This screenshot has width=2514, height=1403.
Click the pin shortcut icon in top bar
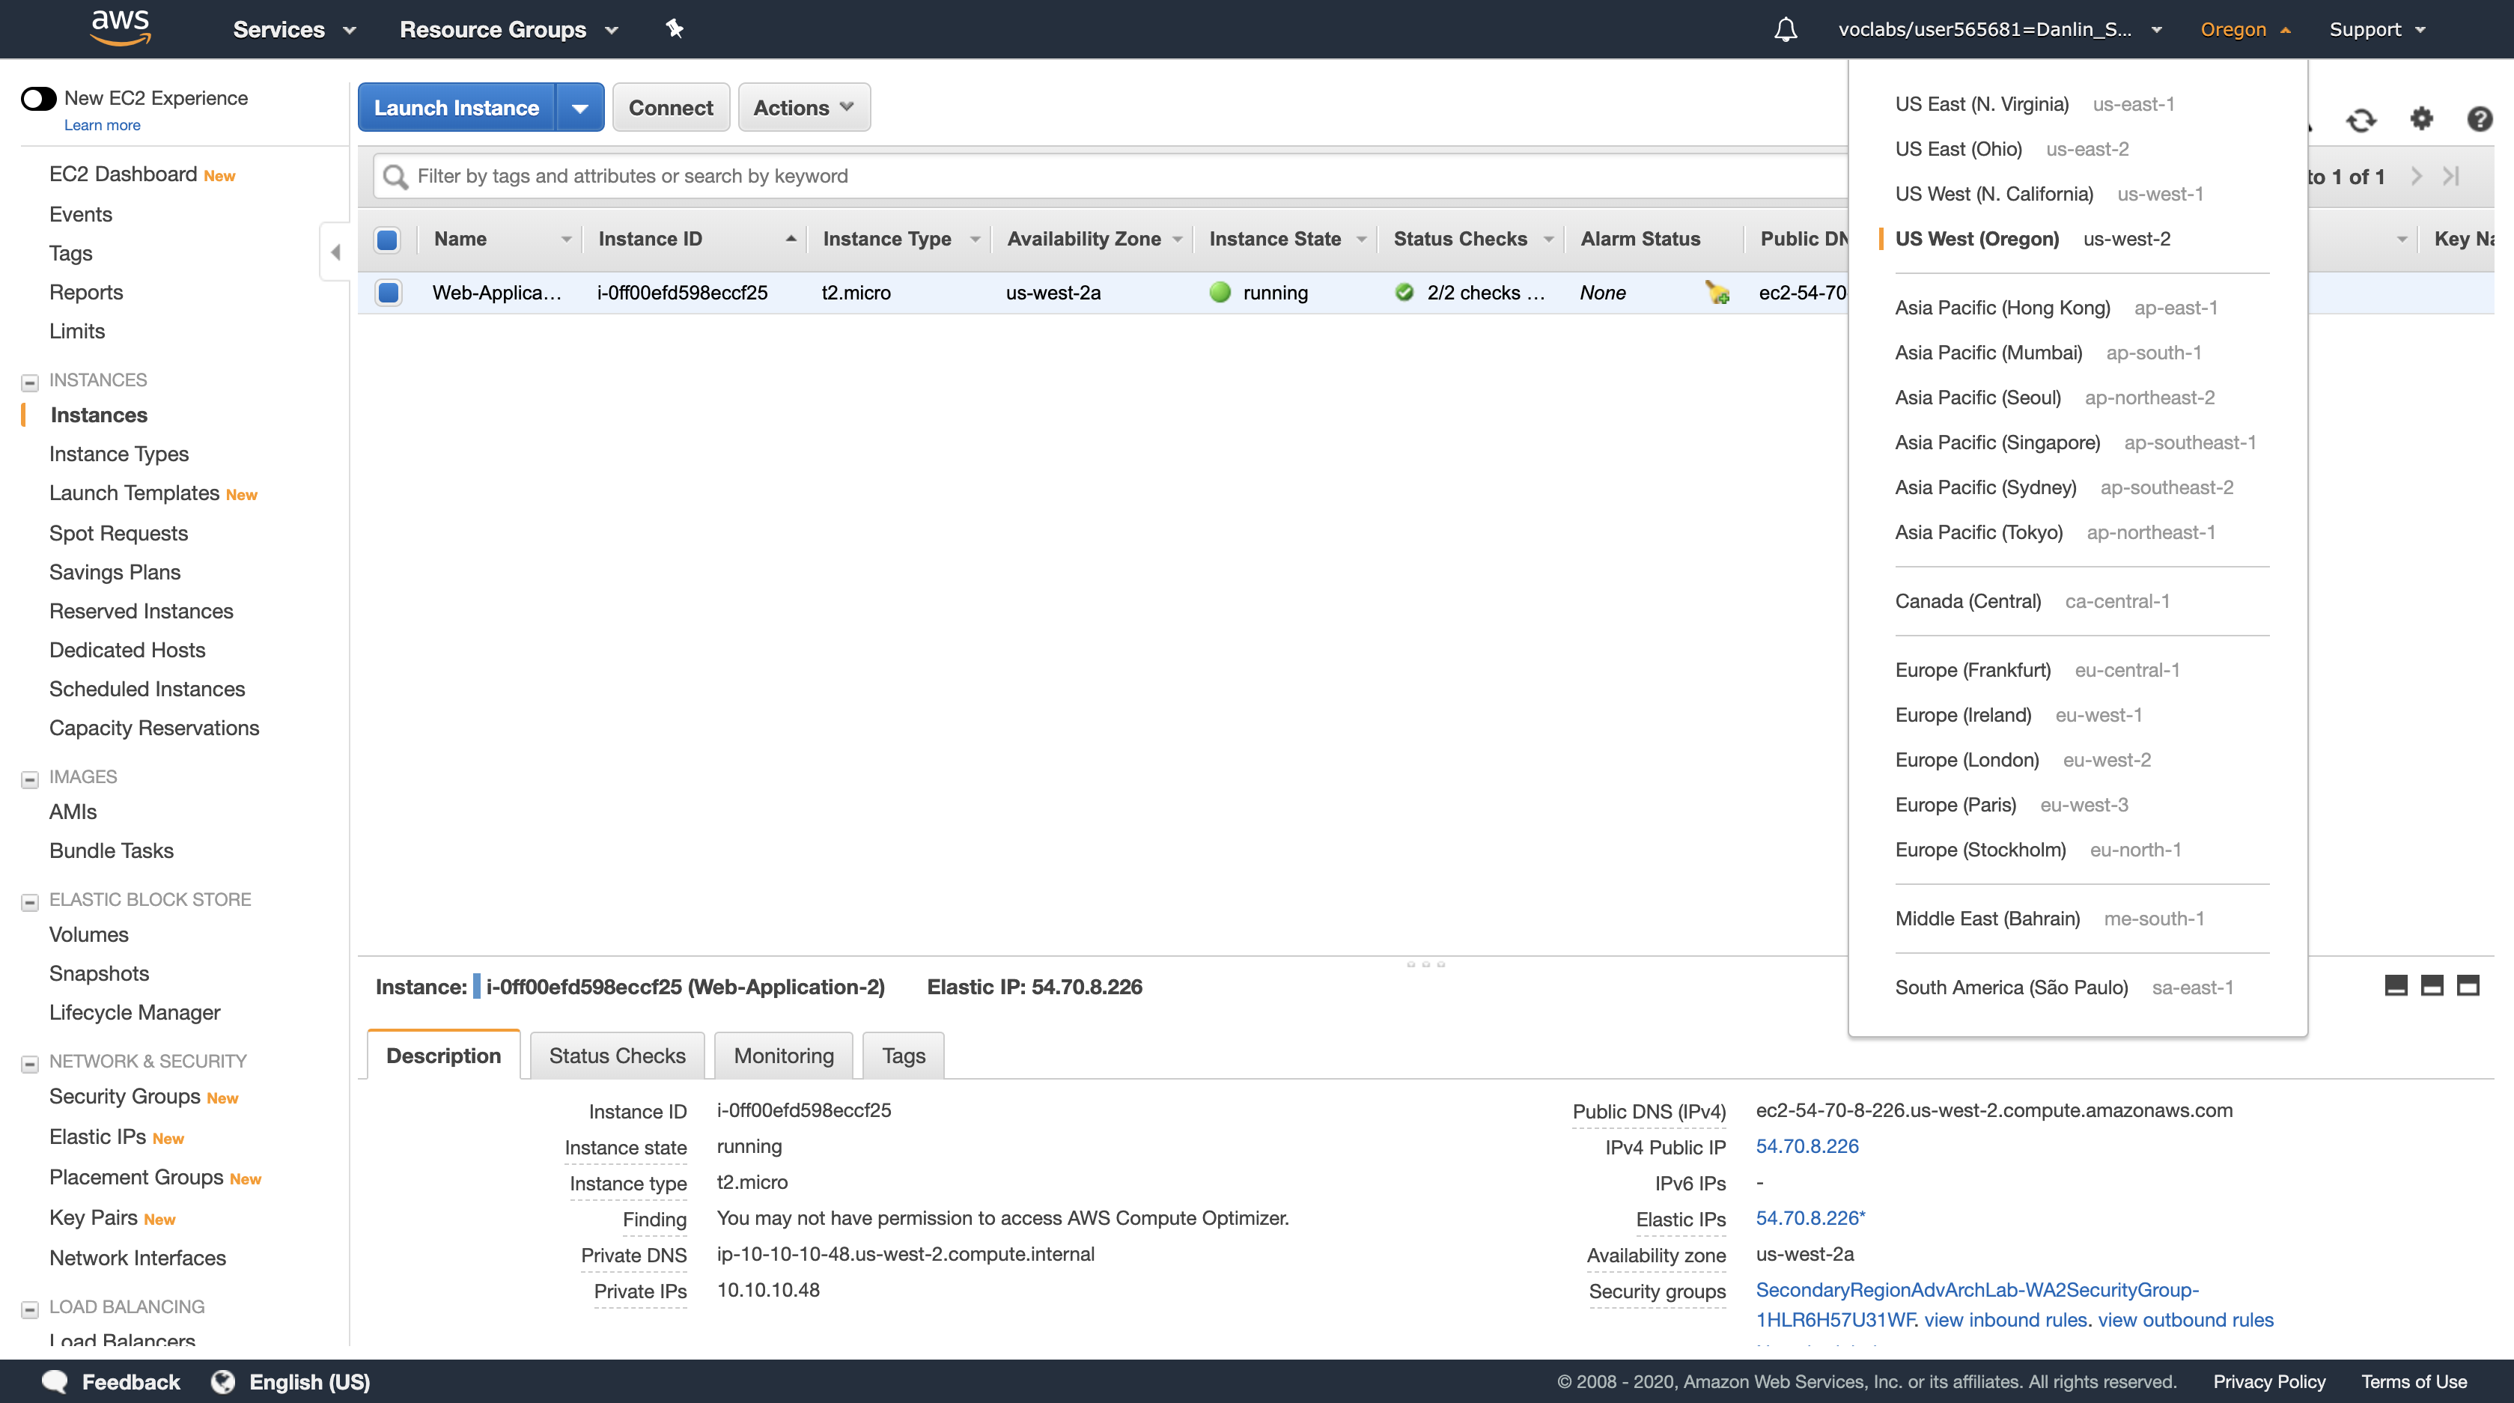675,28
